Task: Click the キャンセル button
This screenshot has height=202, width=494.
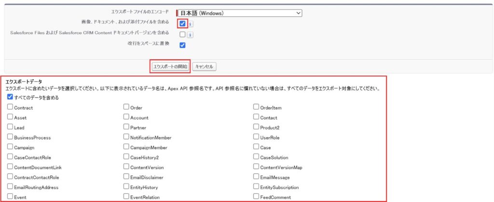Action: coord(204,66)
